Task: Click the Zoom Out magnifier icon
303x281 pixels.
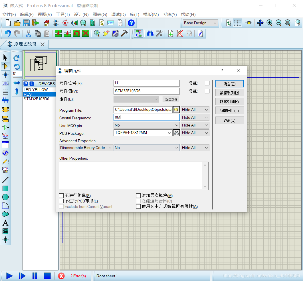Action: tap(278, 23)
